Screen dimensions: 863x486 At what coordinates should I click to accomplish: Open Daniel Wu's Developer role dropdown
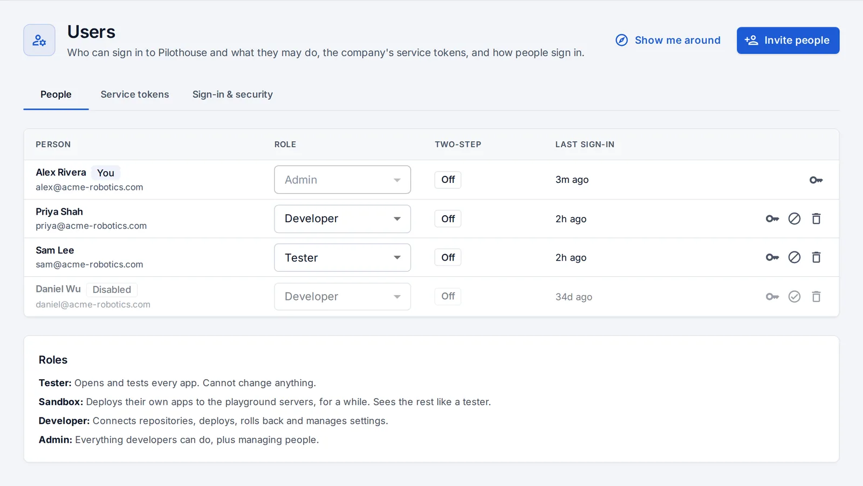coord(343,297)
